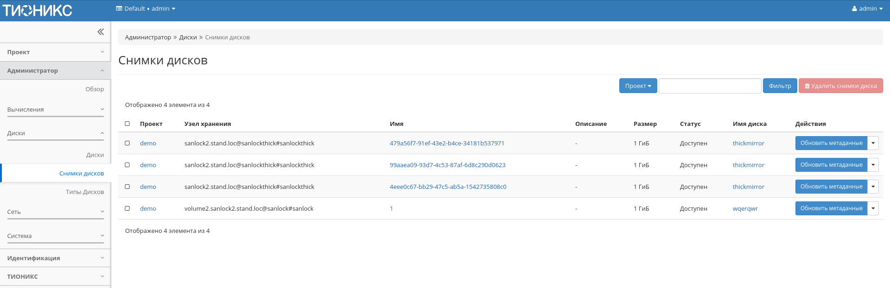Open Default • admin project selector
This screenshot has height=288, width=890.
(146, 9)
